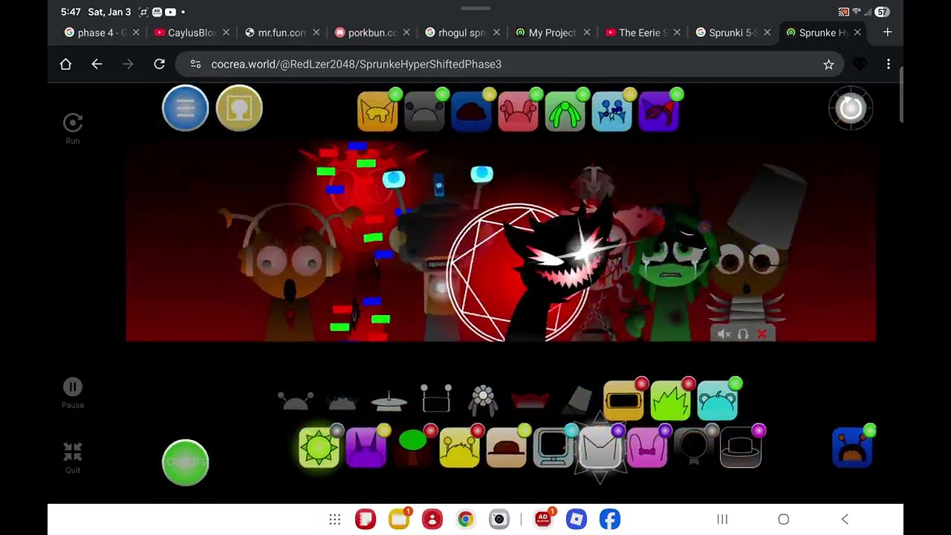Click the grayed-out bucket hat icon
The image size is (951, 535).
(x=579, y=401)
